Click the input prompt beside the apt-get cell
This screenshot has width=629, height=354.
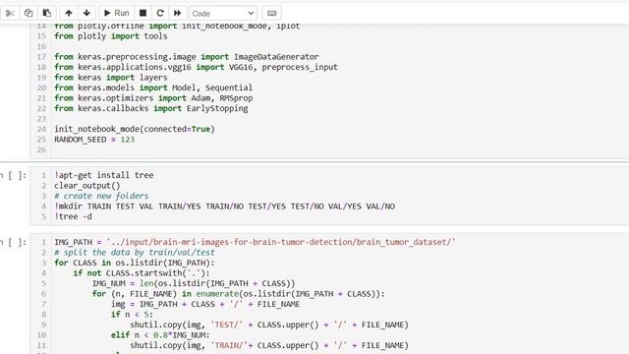click(x=13, y=175)
